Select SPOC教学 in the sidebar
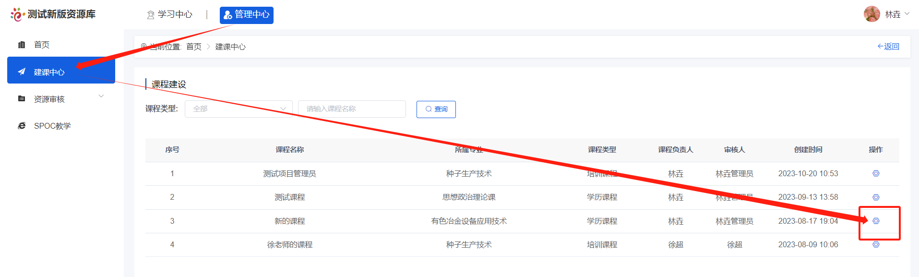This screenshot has height=277, width=919. click(x=61, y=126)
